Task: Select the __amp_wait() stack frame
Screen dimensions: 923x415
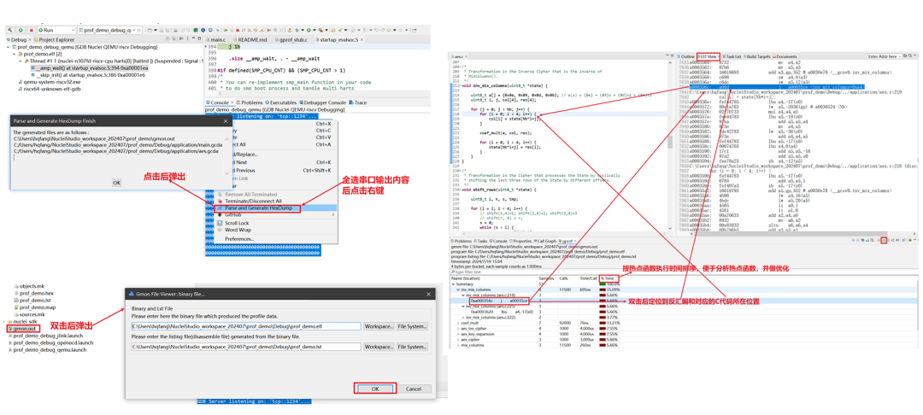Action: pos(88,68)
